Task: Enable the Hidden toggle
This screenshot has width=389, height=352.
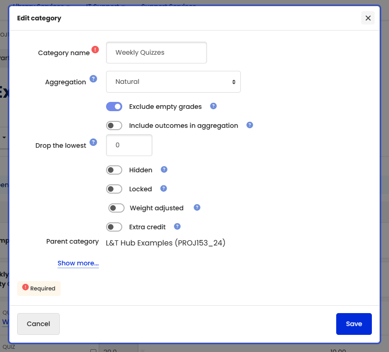Action: pyautogui.click(x=114, y=170)
